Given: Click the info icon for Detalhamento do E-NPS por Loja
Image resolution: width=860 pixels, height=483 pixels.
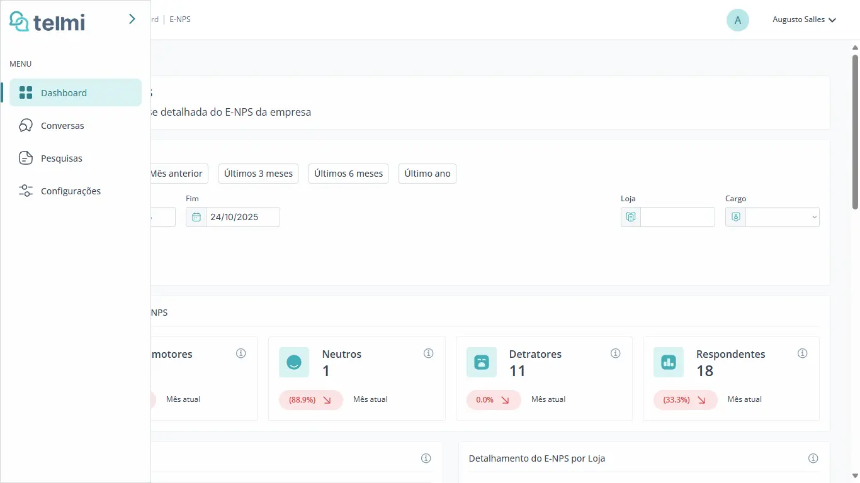Looking at the screenshot, I should click(813, 458).
